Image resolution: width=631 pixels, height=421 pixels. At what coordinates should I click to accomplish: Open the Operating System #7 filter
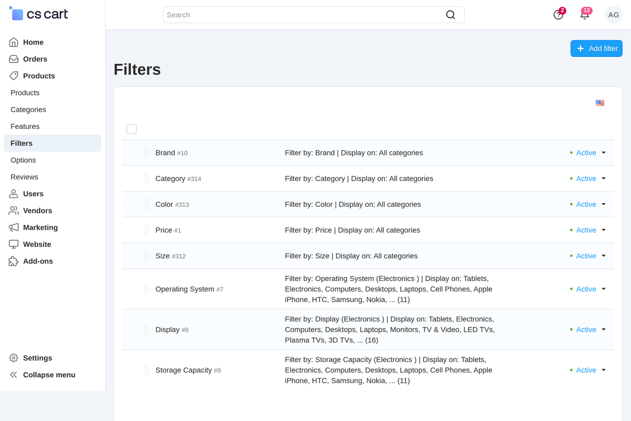[189, 289]
